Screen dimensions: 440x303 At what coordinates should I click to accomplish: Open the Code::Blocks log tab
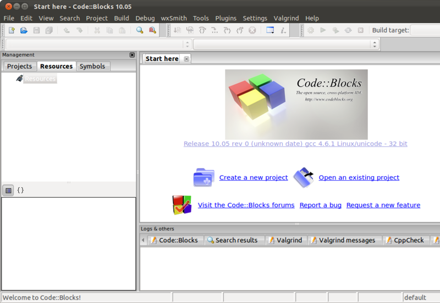[x=175, y=240]
